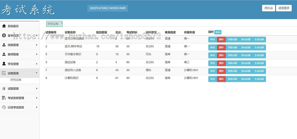Click 生成试题 for paper number 1
This screenshot has height=139, width=297.
[259, 40]
